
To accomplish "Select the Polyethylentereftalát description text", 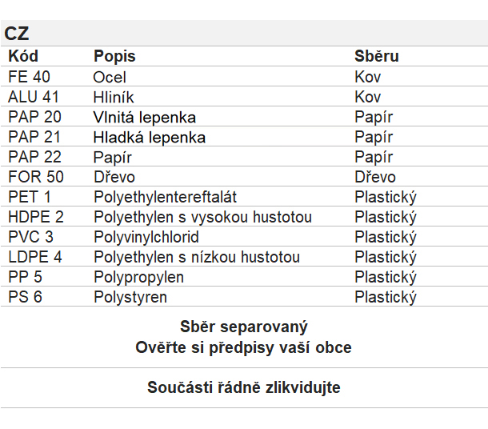I will click(x=166, y=197).
